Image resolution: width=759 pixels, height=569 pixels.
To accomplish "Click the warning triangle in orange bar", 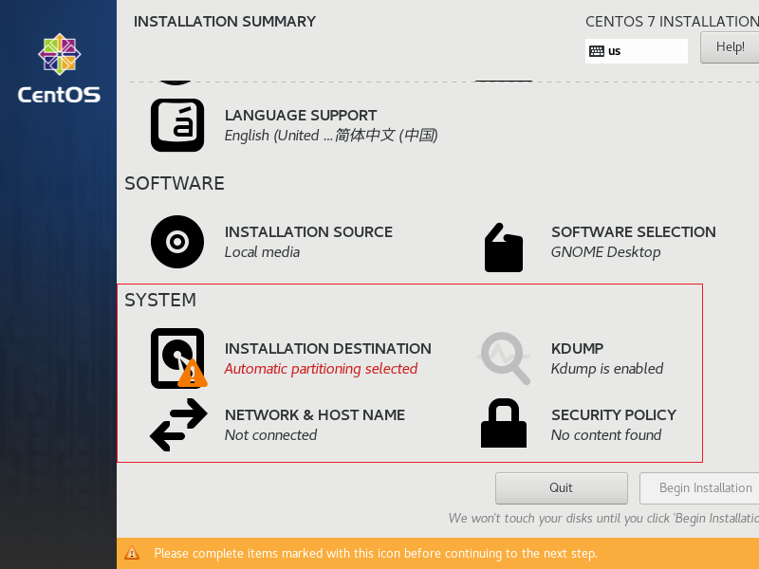I will coord(132,553).
